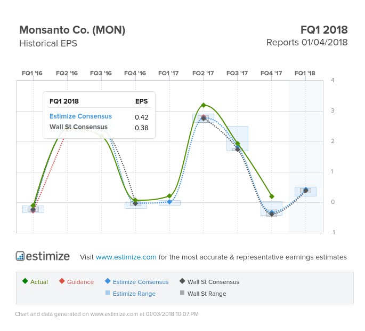The width and height of the screenshot is (365, 331).
Task: Click the EPS column header in tooltip
Action: (141, 101)
